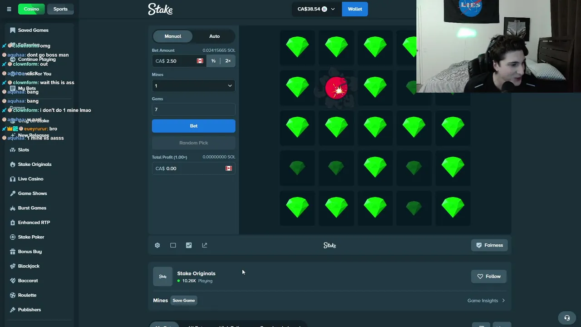Open the hamburger menu in the sidebar
This screenshot has height=327, width=581.
9,9
